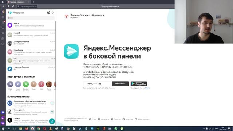Screen dimensions: 233x131
Task: Open Google Chrome from taskbar
Action: coord(39,128)
